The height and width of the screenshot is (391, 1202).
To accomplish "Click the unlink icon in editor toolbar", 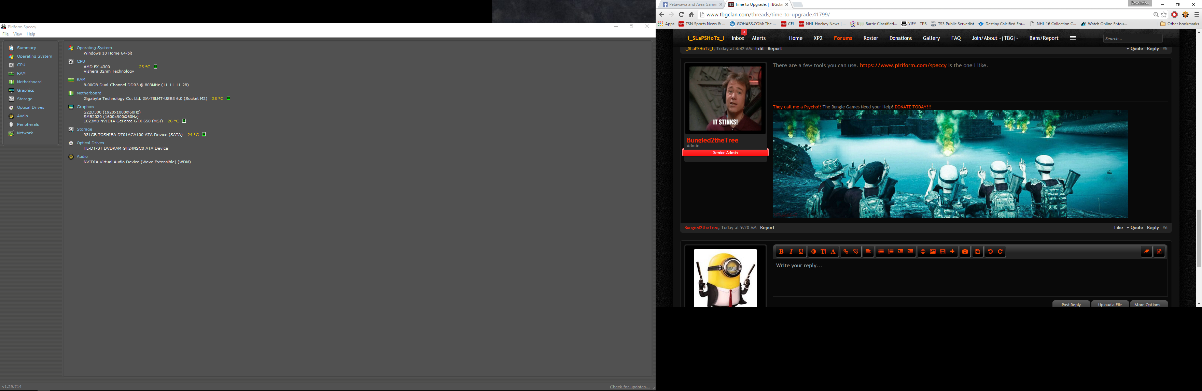I will point(855,252).
